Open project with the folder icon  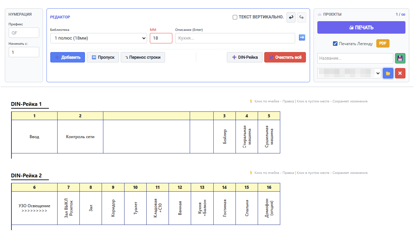(388, 73)
